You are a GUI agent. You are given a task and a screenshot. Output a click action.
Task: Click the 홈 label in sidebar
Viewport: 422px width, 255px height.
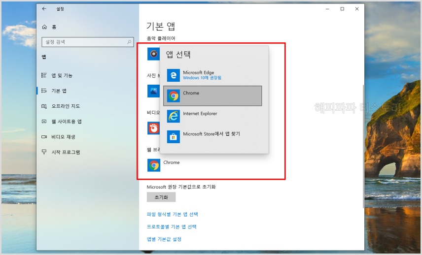54,27
